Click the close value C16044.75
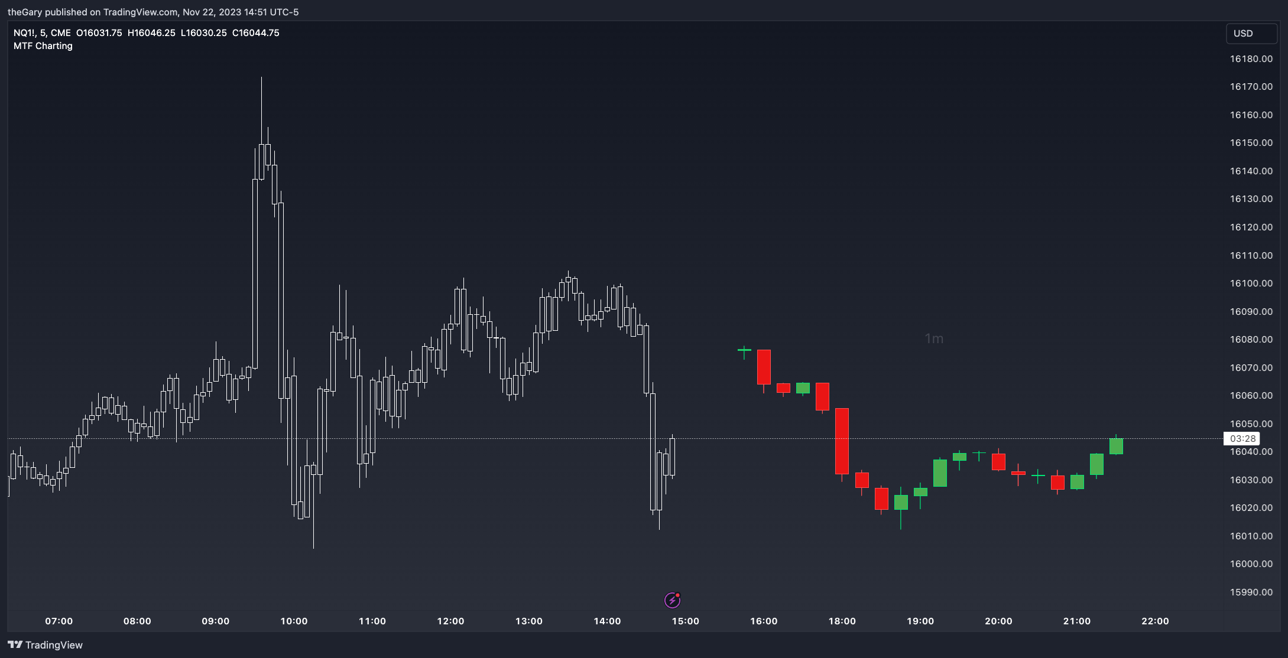Viewport: 1288px width, 658px height. click(x=256, y=33)
